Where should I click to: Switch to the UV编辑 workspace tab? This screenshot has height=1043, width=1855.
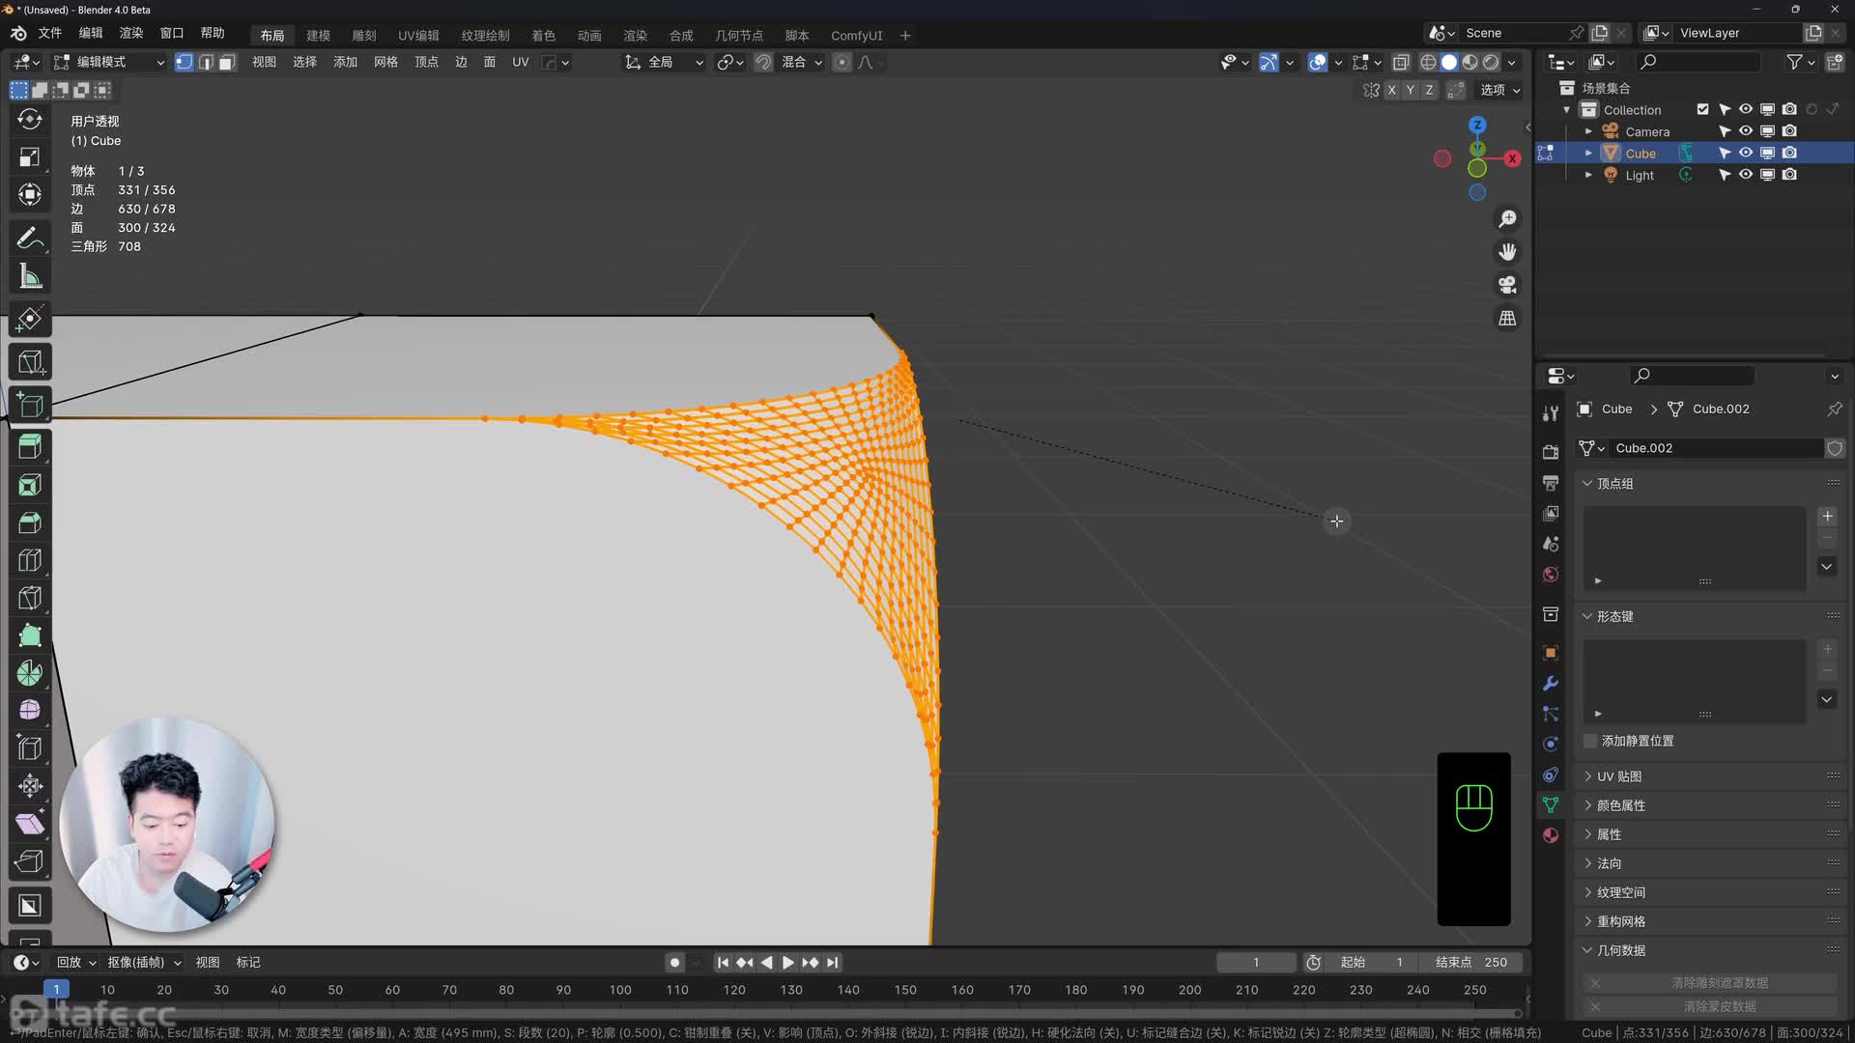(x=418, y=35)
